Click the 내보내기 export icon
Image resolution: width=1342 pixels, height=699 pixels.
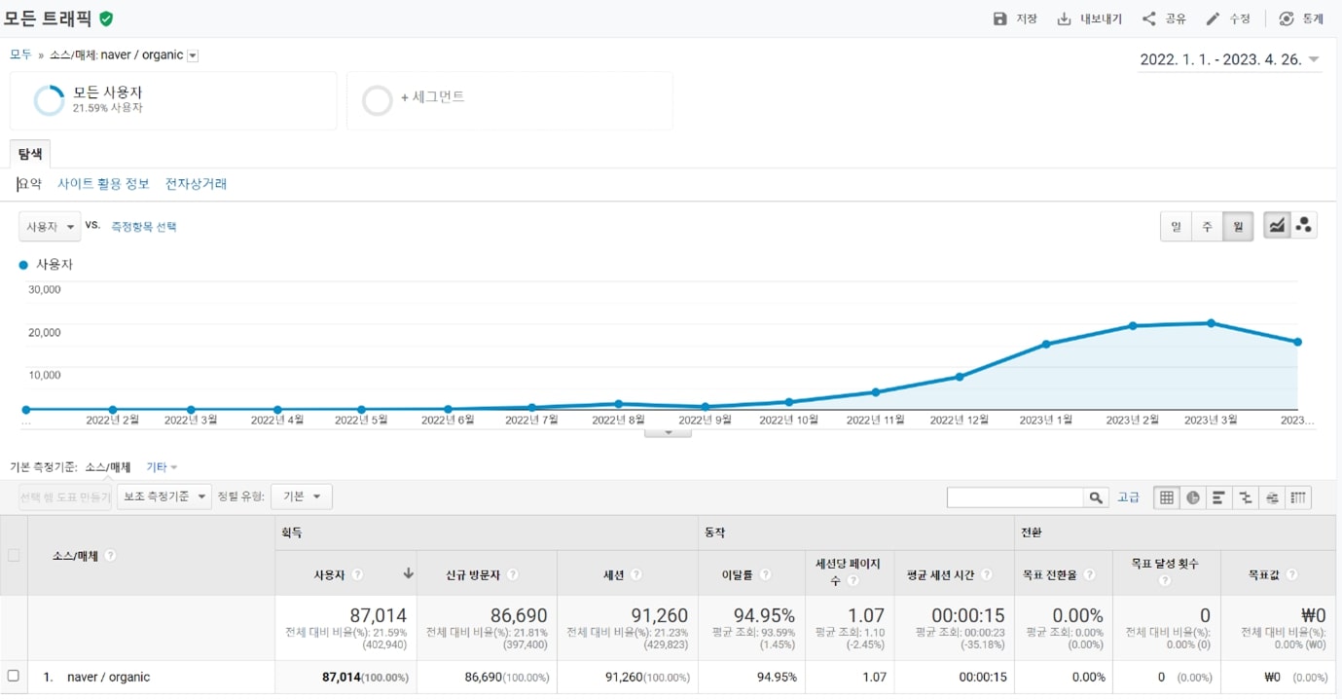[x=1065, y=18]
